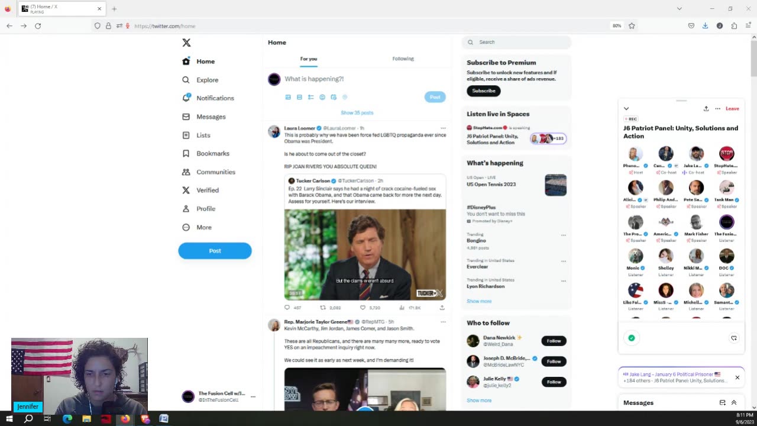This screenshot has height=426, width=757.
Task: Share Laura Loomer's post
Action: [442, 308]
